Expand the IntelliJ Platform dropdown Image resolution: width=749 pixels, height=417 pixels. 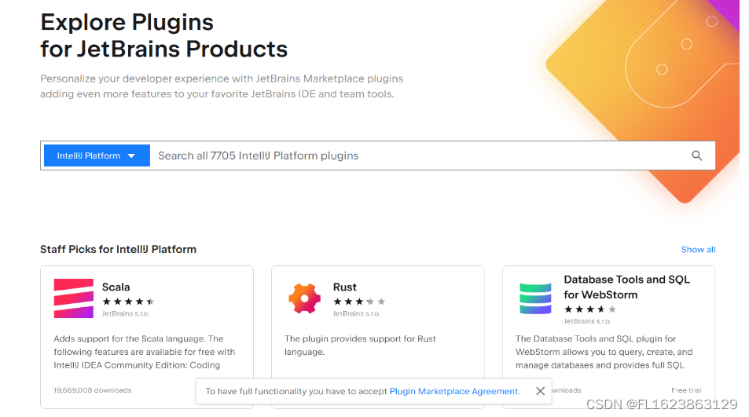click(x=97, y=155)
